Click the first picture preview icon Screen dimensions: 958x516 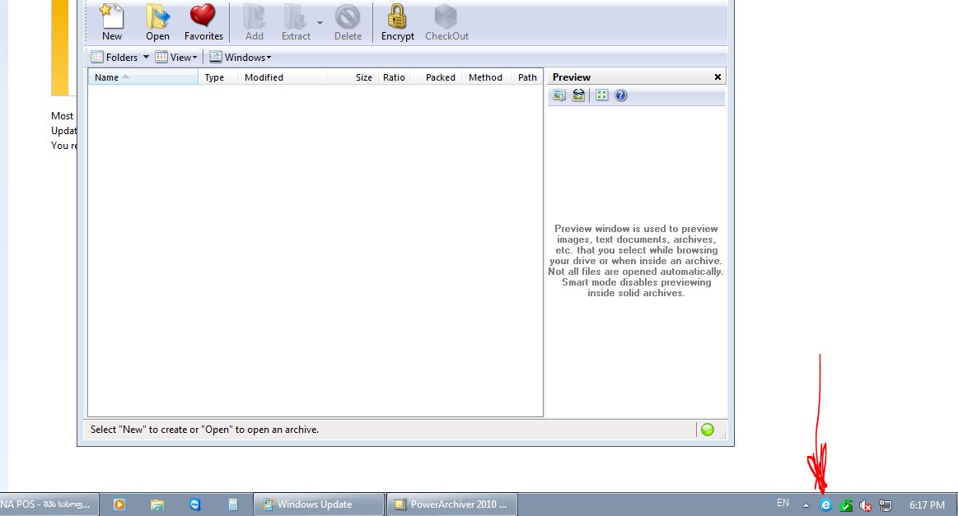559,95
